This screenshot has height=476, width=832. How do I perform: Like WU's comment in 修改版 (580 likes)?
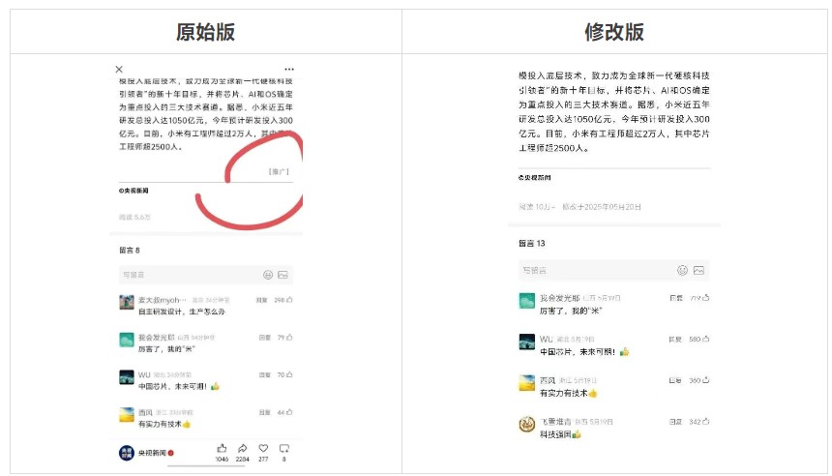705,339
